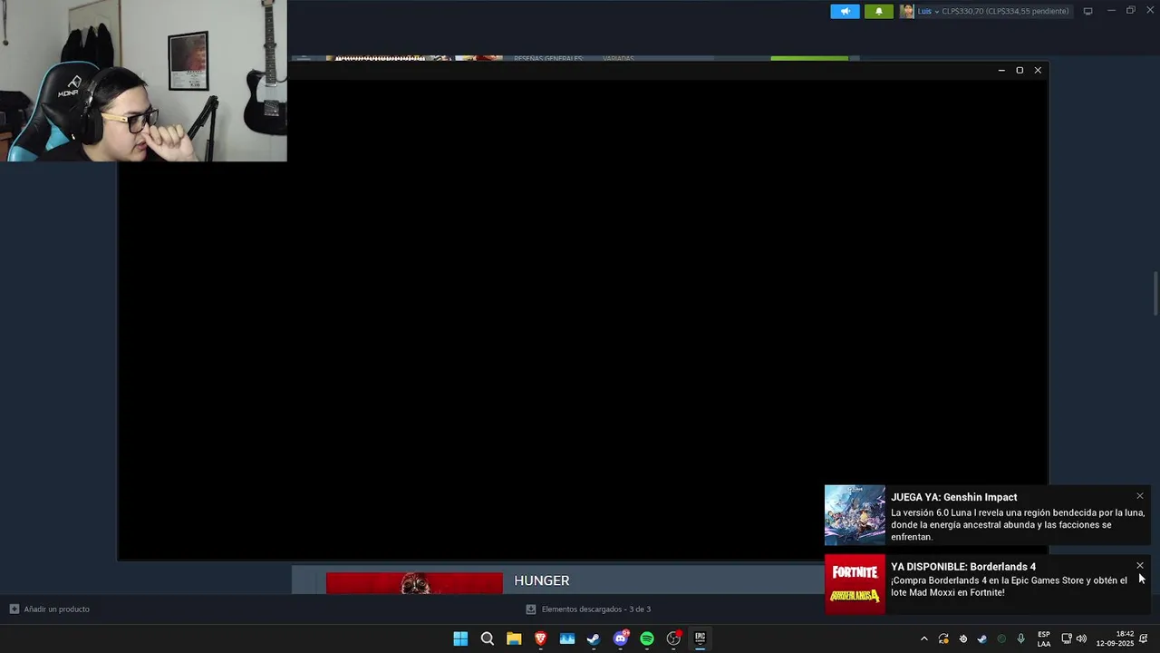Click the Steam page vertical scrollbar

[x=1155, y=293]
